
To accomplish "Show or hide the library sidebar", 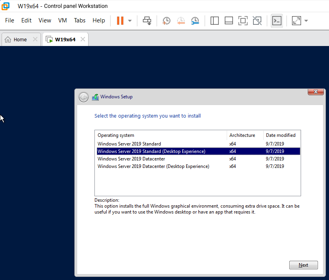I will [x=214, y=20].
